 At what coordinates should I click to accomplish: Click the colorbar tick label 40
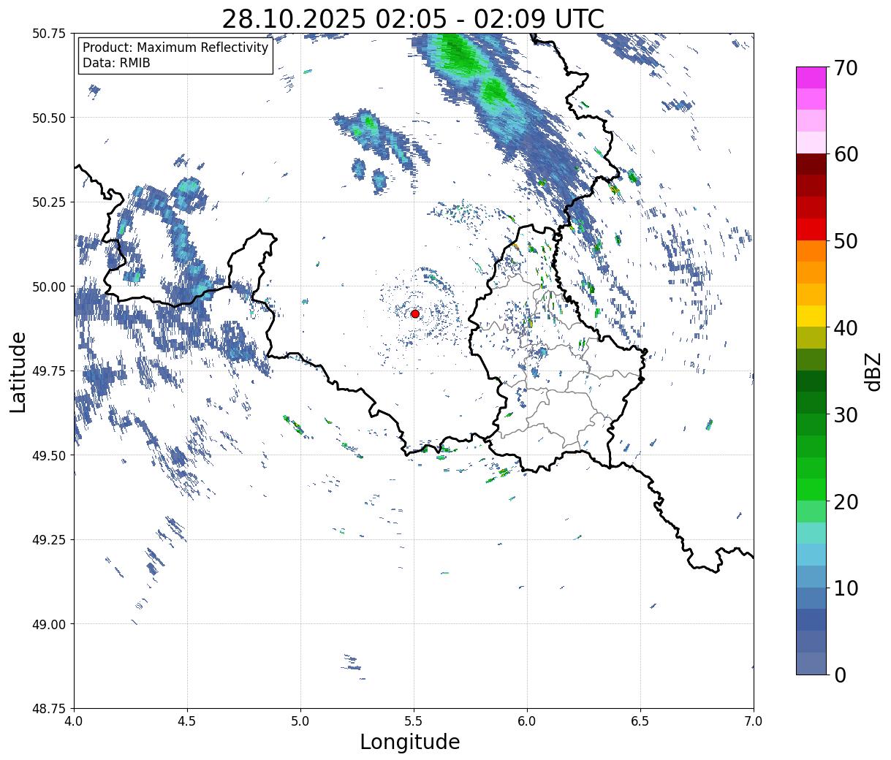[846, 328]
